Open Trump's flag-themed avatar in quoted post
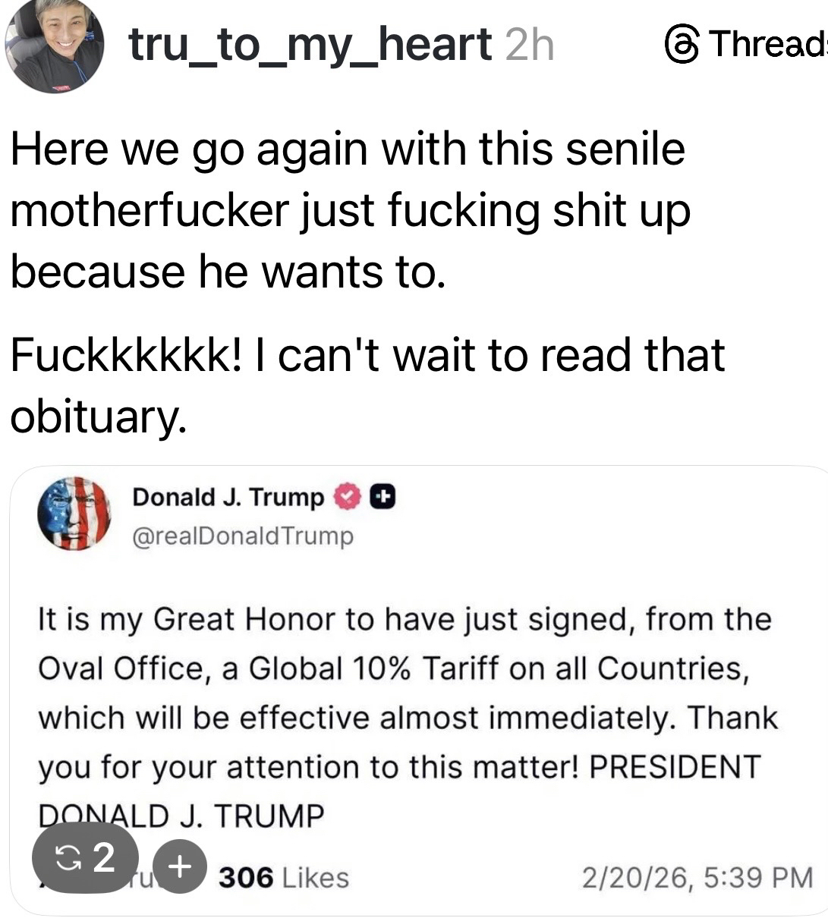 [x=74, y=514]
